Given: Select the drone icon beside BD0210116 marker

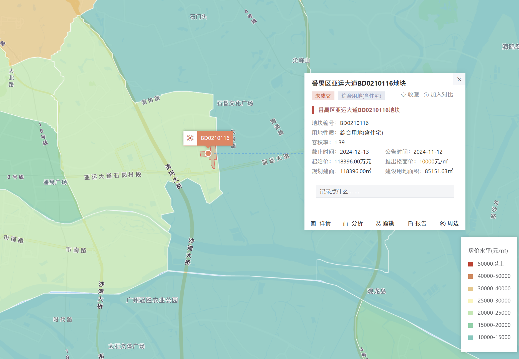Looking at the screenshot, I should [190, 138].
